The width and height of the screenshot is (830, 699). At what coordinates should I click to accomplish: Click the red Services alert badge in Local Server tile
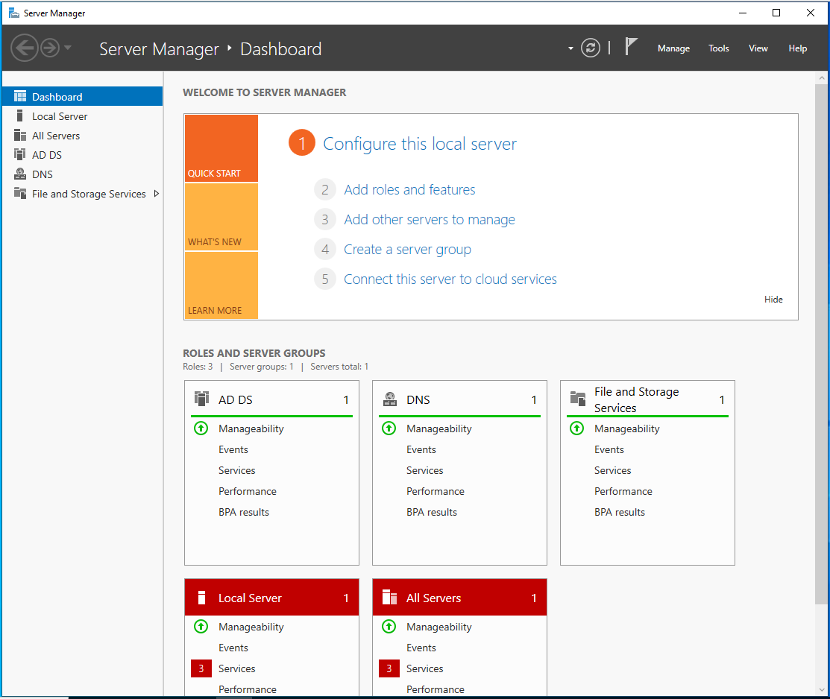201,668
